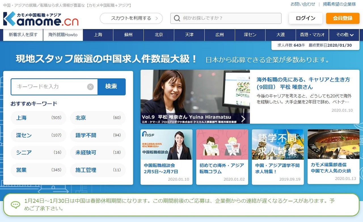Switch to the 新着求人を探す tab

click(x=23, y=35)
